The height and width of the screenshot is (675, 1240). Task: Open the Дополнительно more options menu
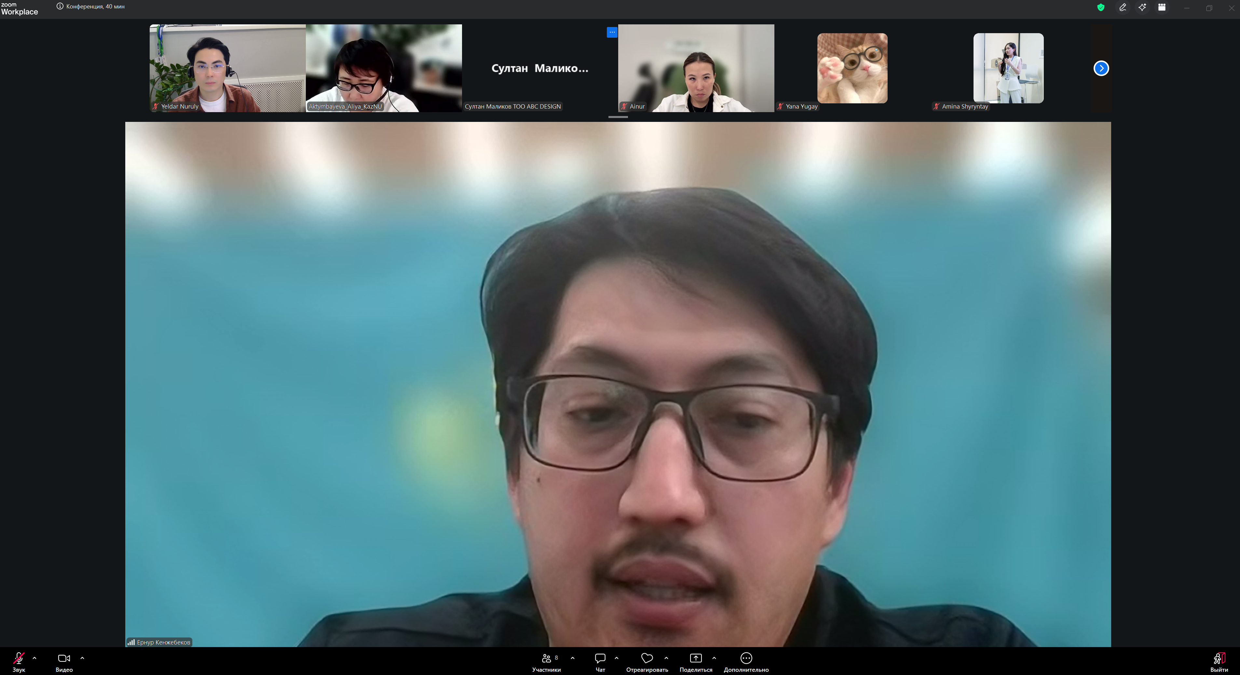(746, 662)
